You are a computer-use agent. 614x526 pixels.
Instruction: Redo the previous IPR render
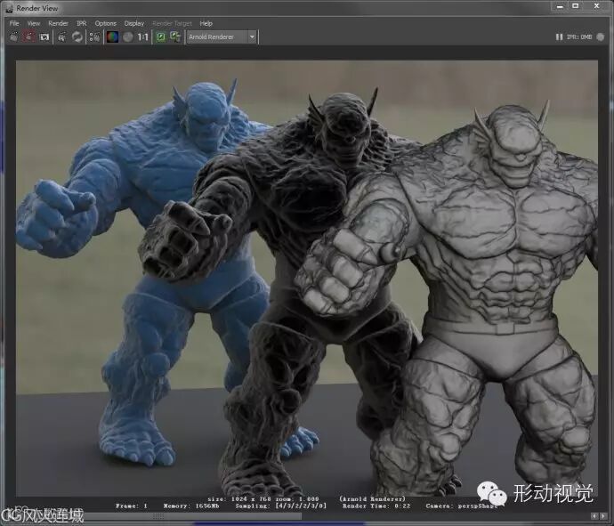pos(62,36)
